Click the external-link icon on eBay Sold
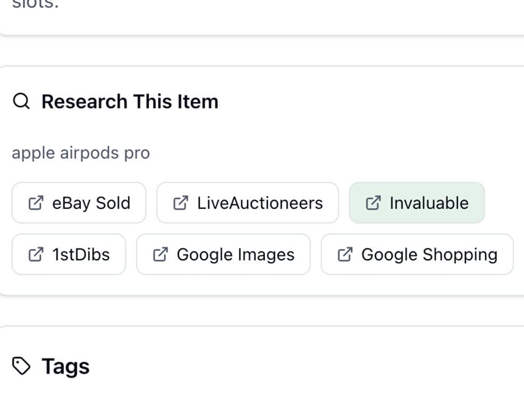 click(x=36, y=203)
